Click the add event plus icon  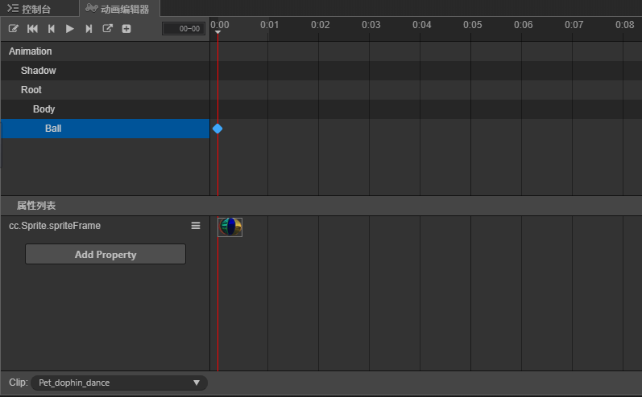[x=126, y=29]
